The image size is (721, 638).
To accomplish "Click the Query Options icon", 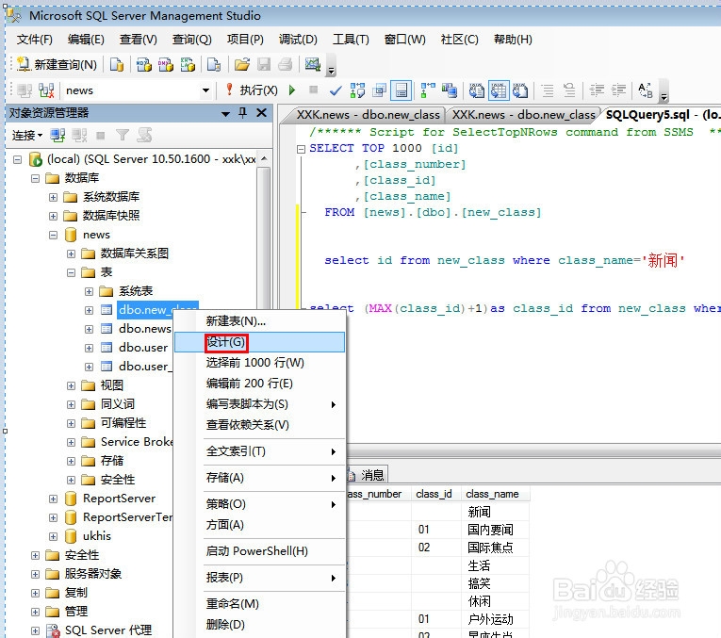I will (x=380, y=90).
